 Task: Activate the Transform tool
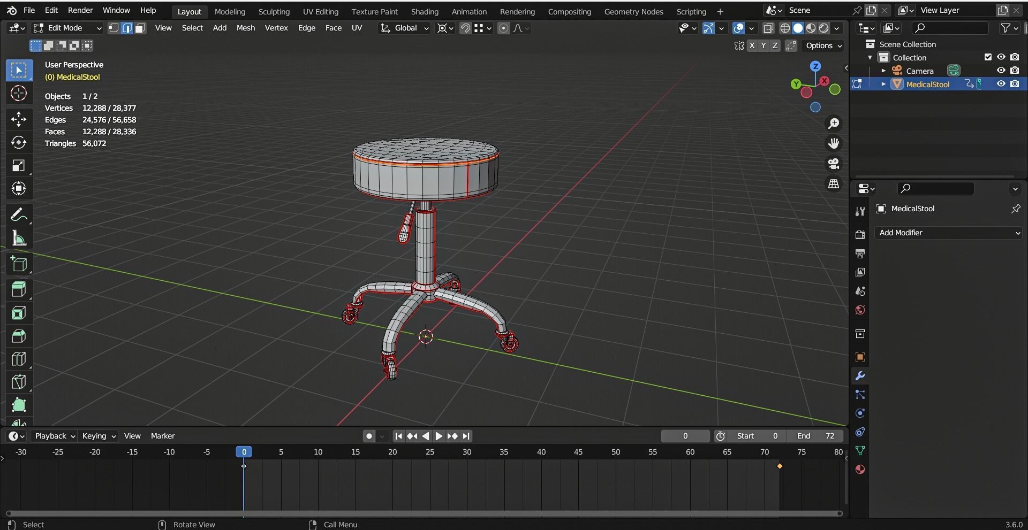[19, 188]
